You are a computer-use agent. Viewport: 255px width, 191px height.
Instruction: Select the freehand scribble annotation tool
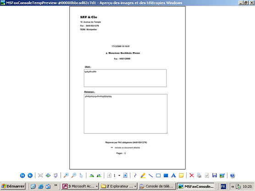pos(135,175)
